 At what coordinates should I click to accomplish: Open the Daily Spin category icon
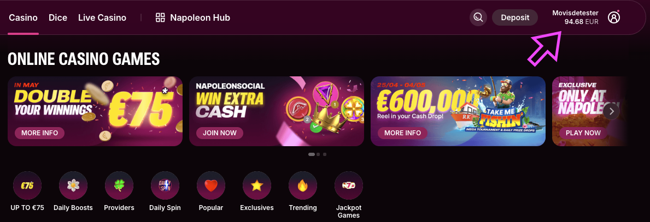pos(165,185)
